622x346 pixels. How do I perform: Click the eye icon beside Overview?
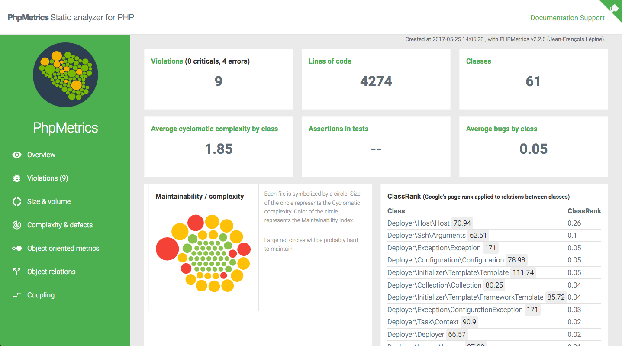tap(17, 155)
